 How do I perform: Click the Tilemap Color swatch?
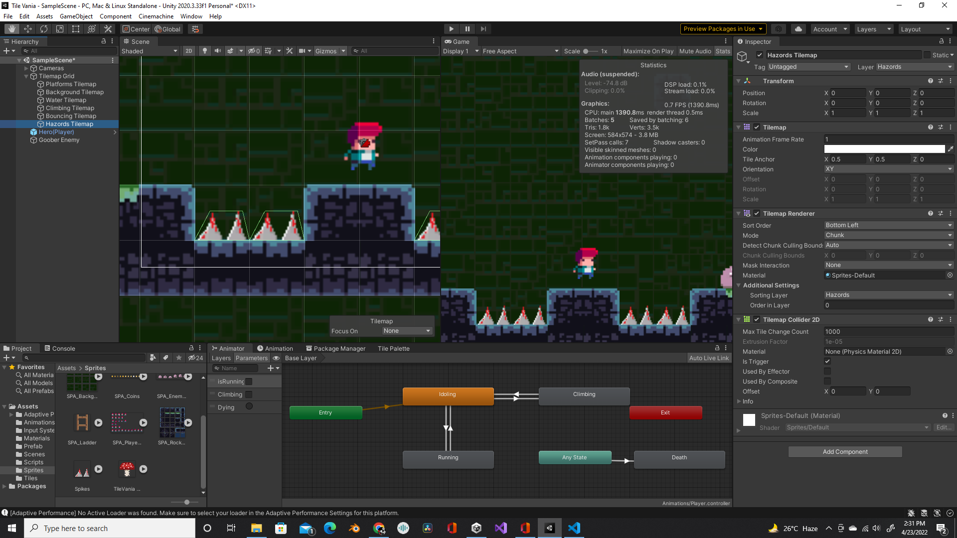click(x=885, y=149)
